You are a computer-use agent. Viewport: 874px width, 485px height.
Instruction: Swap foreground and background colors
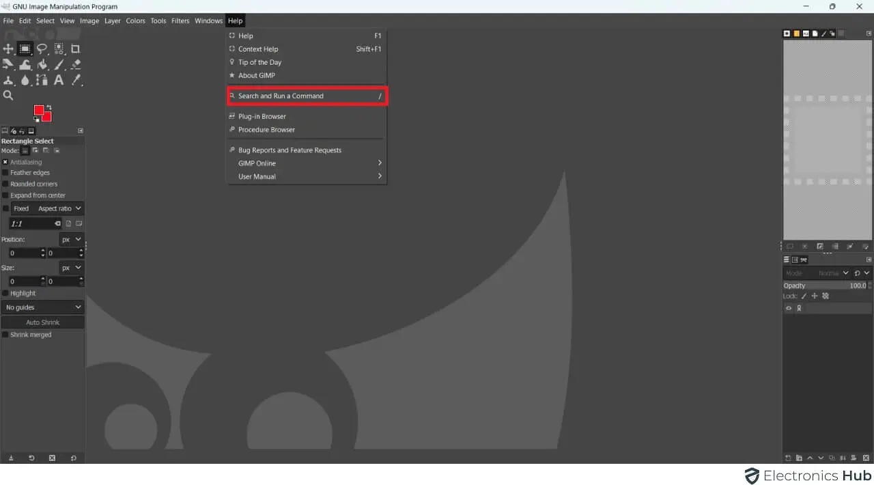click(x=49, y=107)
